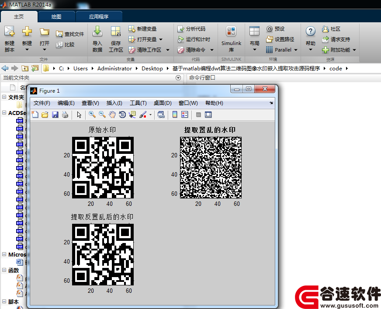Select the Data Cursor tool

click(132, 115)
